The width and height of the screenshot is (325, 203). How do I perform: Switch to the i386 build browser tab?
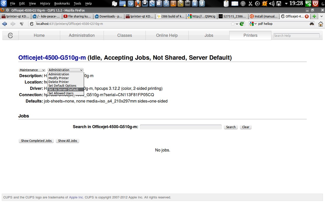[x=171, y=16]
